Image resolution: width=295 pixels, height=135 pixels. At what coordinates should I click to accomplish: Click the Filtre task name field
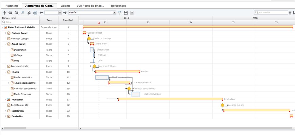tap(21, 22)
